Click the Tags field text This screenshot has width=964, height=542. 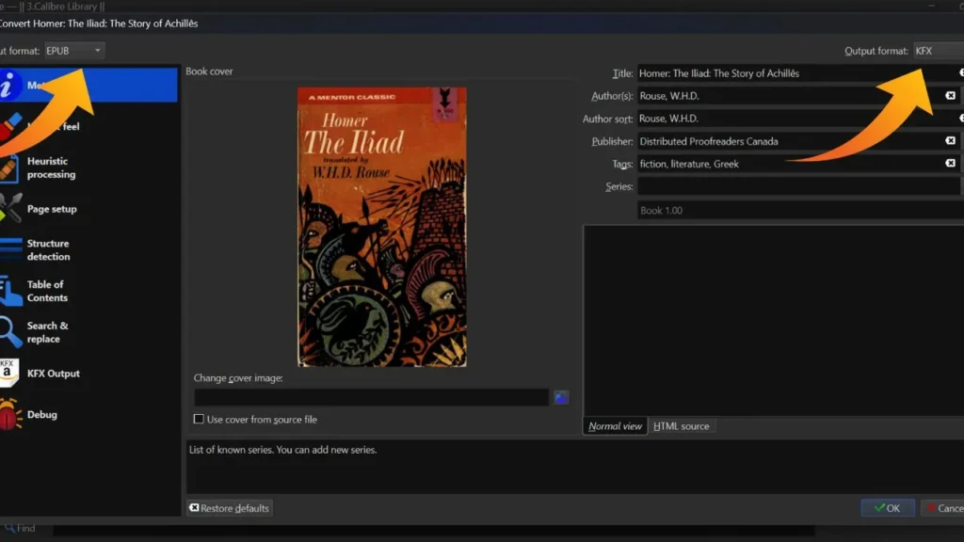point(688,164)
